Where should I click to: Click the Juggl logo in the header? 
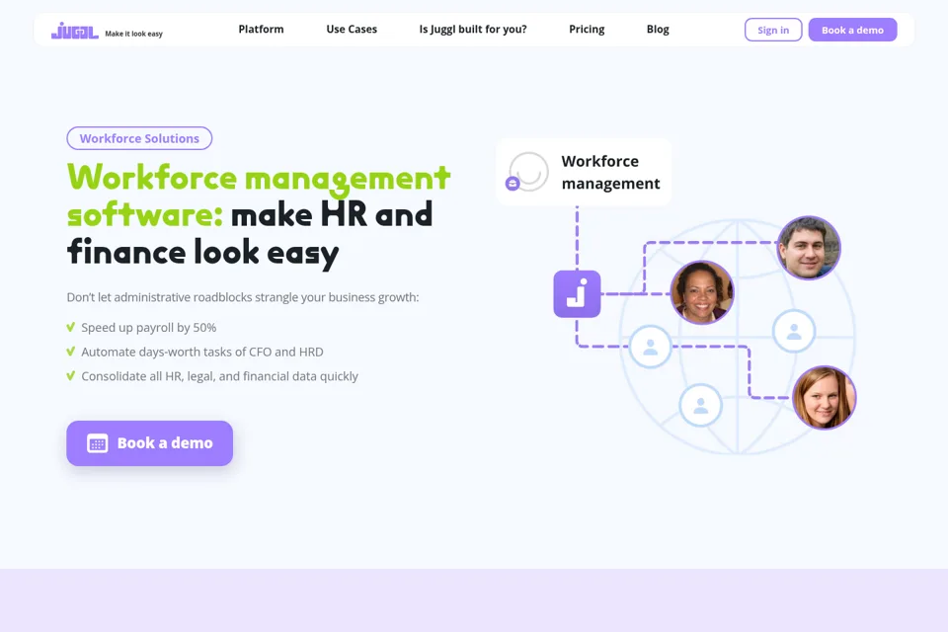(74, 31)
